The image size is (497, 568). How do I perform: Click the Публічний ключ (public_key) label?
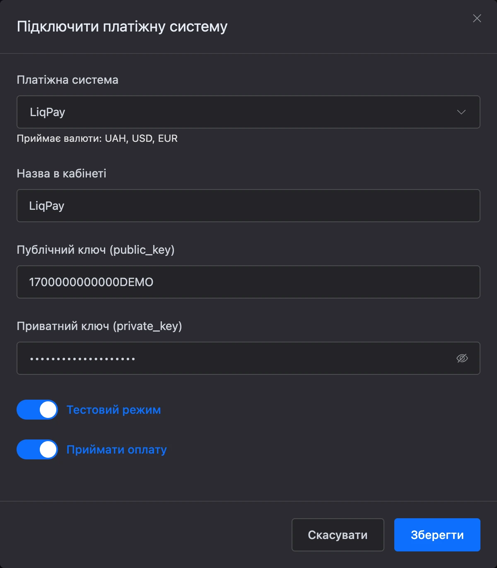tap(96, 250)
